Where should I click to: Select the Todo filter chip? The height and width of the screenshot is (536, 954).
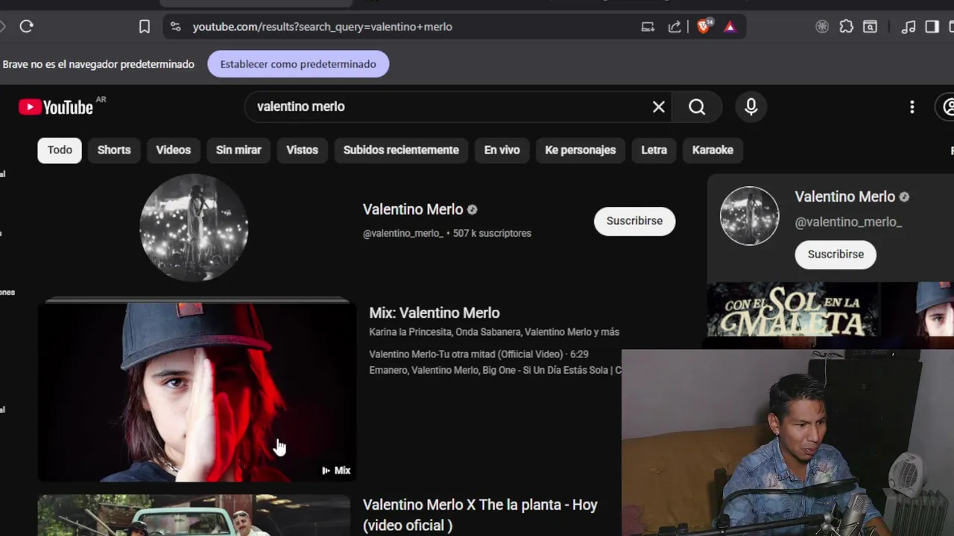coord(60,150)
